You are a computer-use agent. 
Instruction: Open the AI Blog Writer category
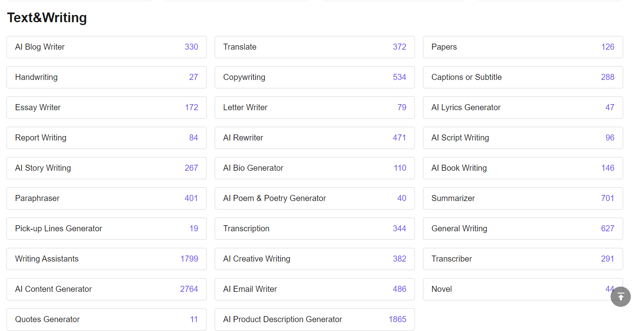[x=107, y=47]
